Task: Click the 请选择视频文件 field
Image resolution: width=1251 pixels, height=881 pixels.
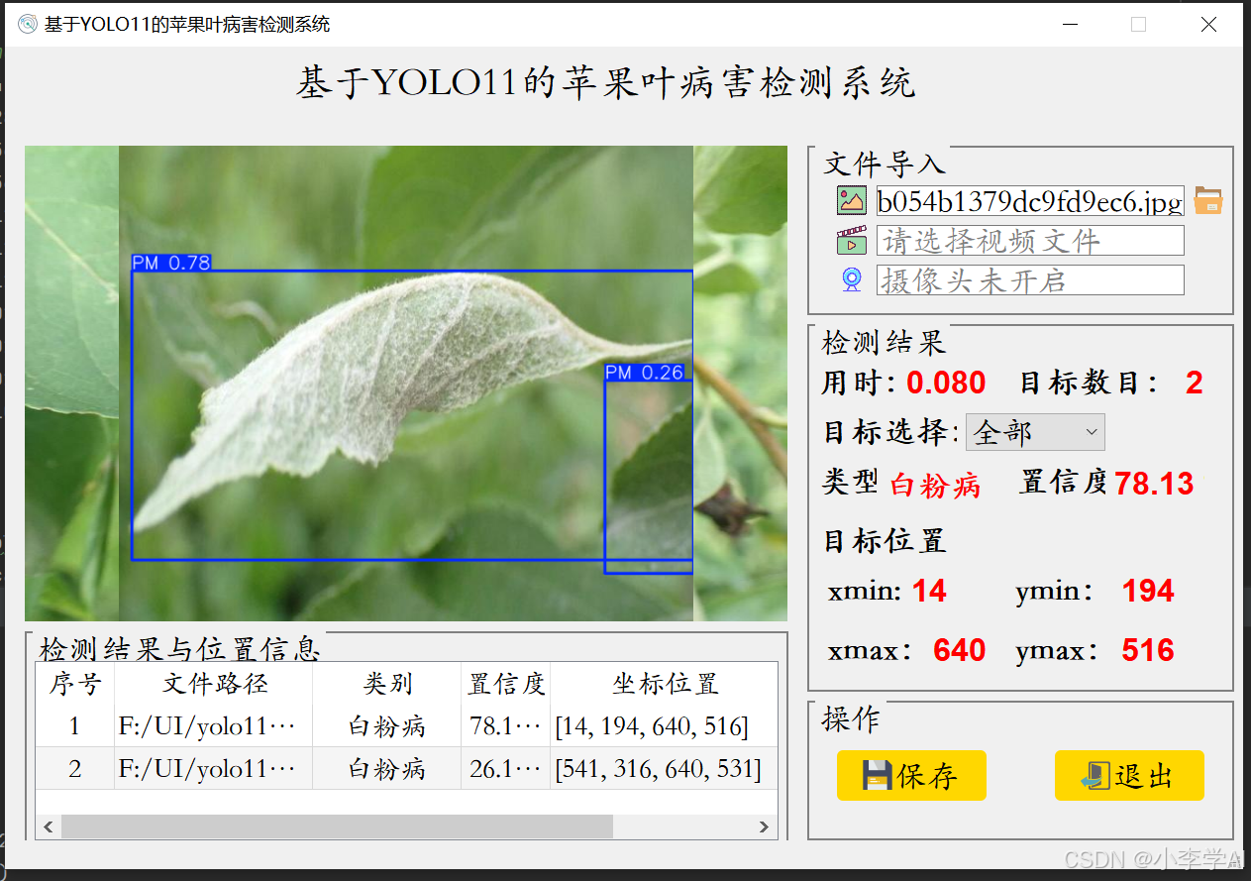Action: (x=1030, y=241)
